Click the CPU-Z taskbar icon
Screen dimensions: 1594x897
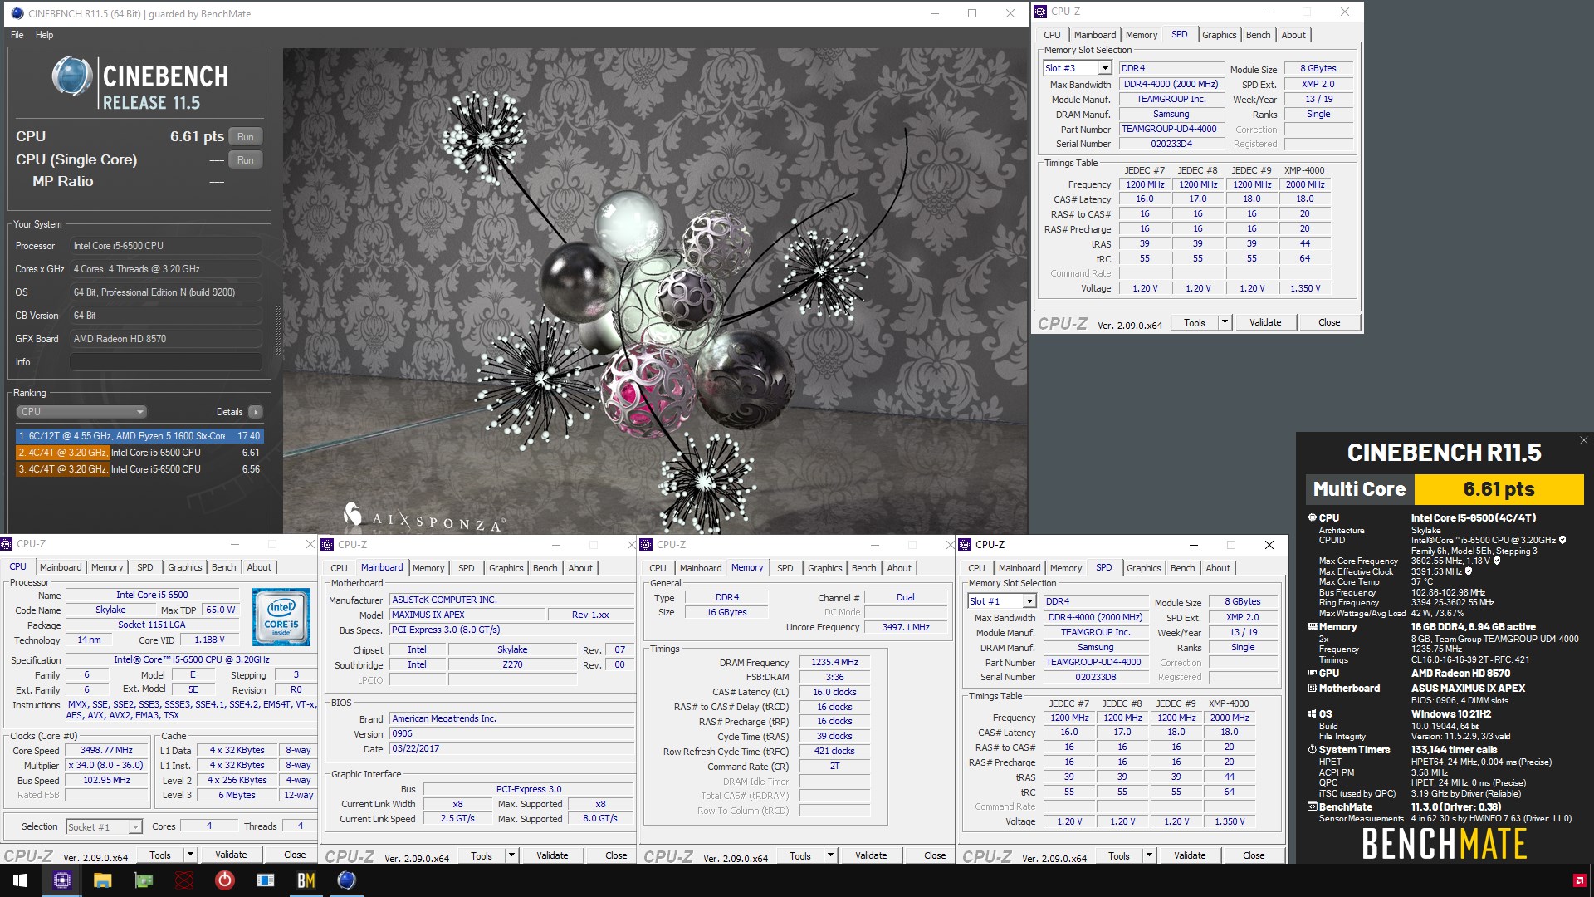click(x=62, y=880)
